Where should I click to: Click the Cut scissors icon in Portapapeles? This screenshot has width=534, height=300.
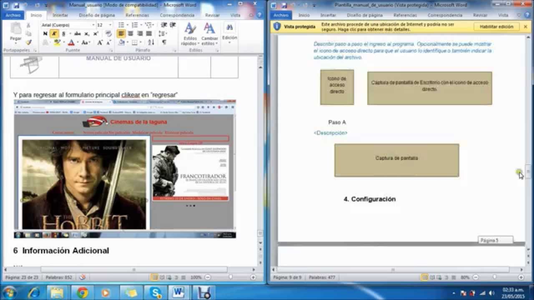coord(28,26)
